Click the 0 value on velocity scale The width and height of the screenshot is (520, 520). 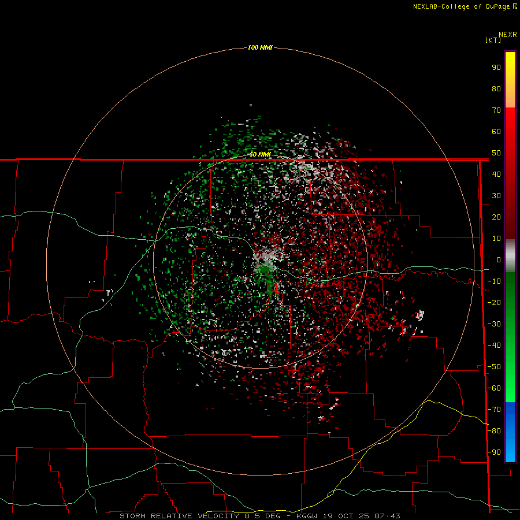tap(498, 259)
